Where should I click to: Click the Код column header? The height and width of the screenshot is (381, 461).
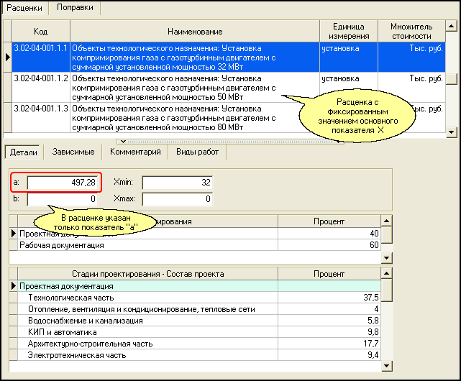click(x=41, y=32)
